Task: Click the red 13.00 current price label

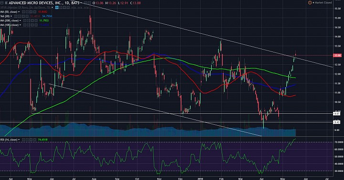Action: tap(337, 56)
